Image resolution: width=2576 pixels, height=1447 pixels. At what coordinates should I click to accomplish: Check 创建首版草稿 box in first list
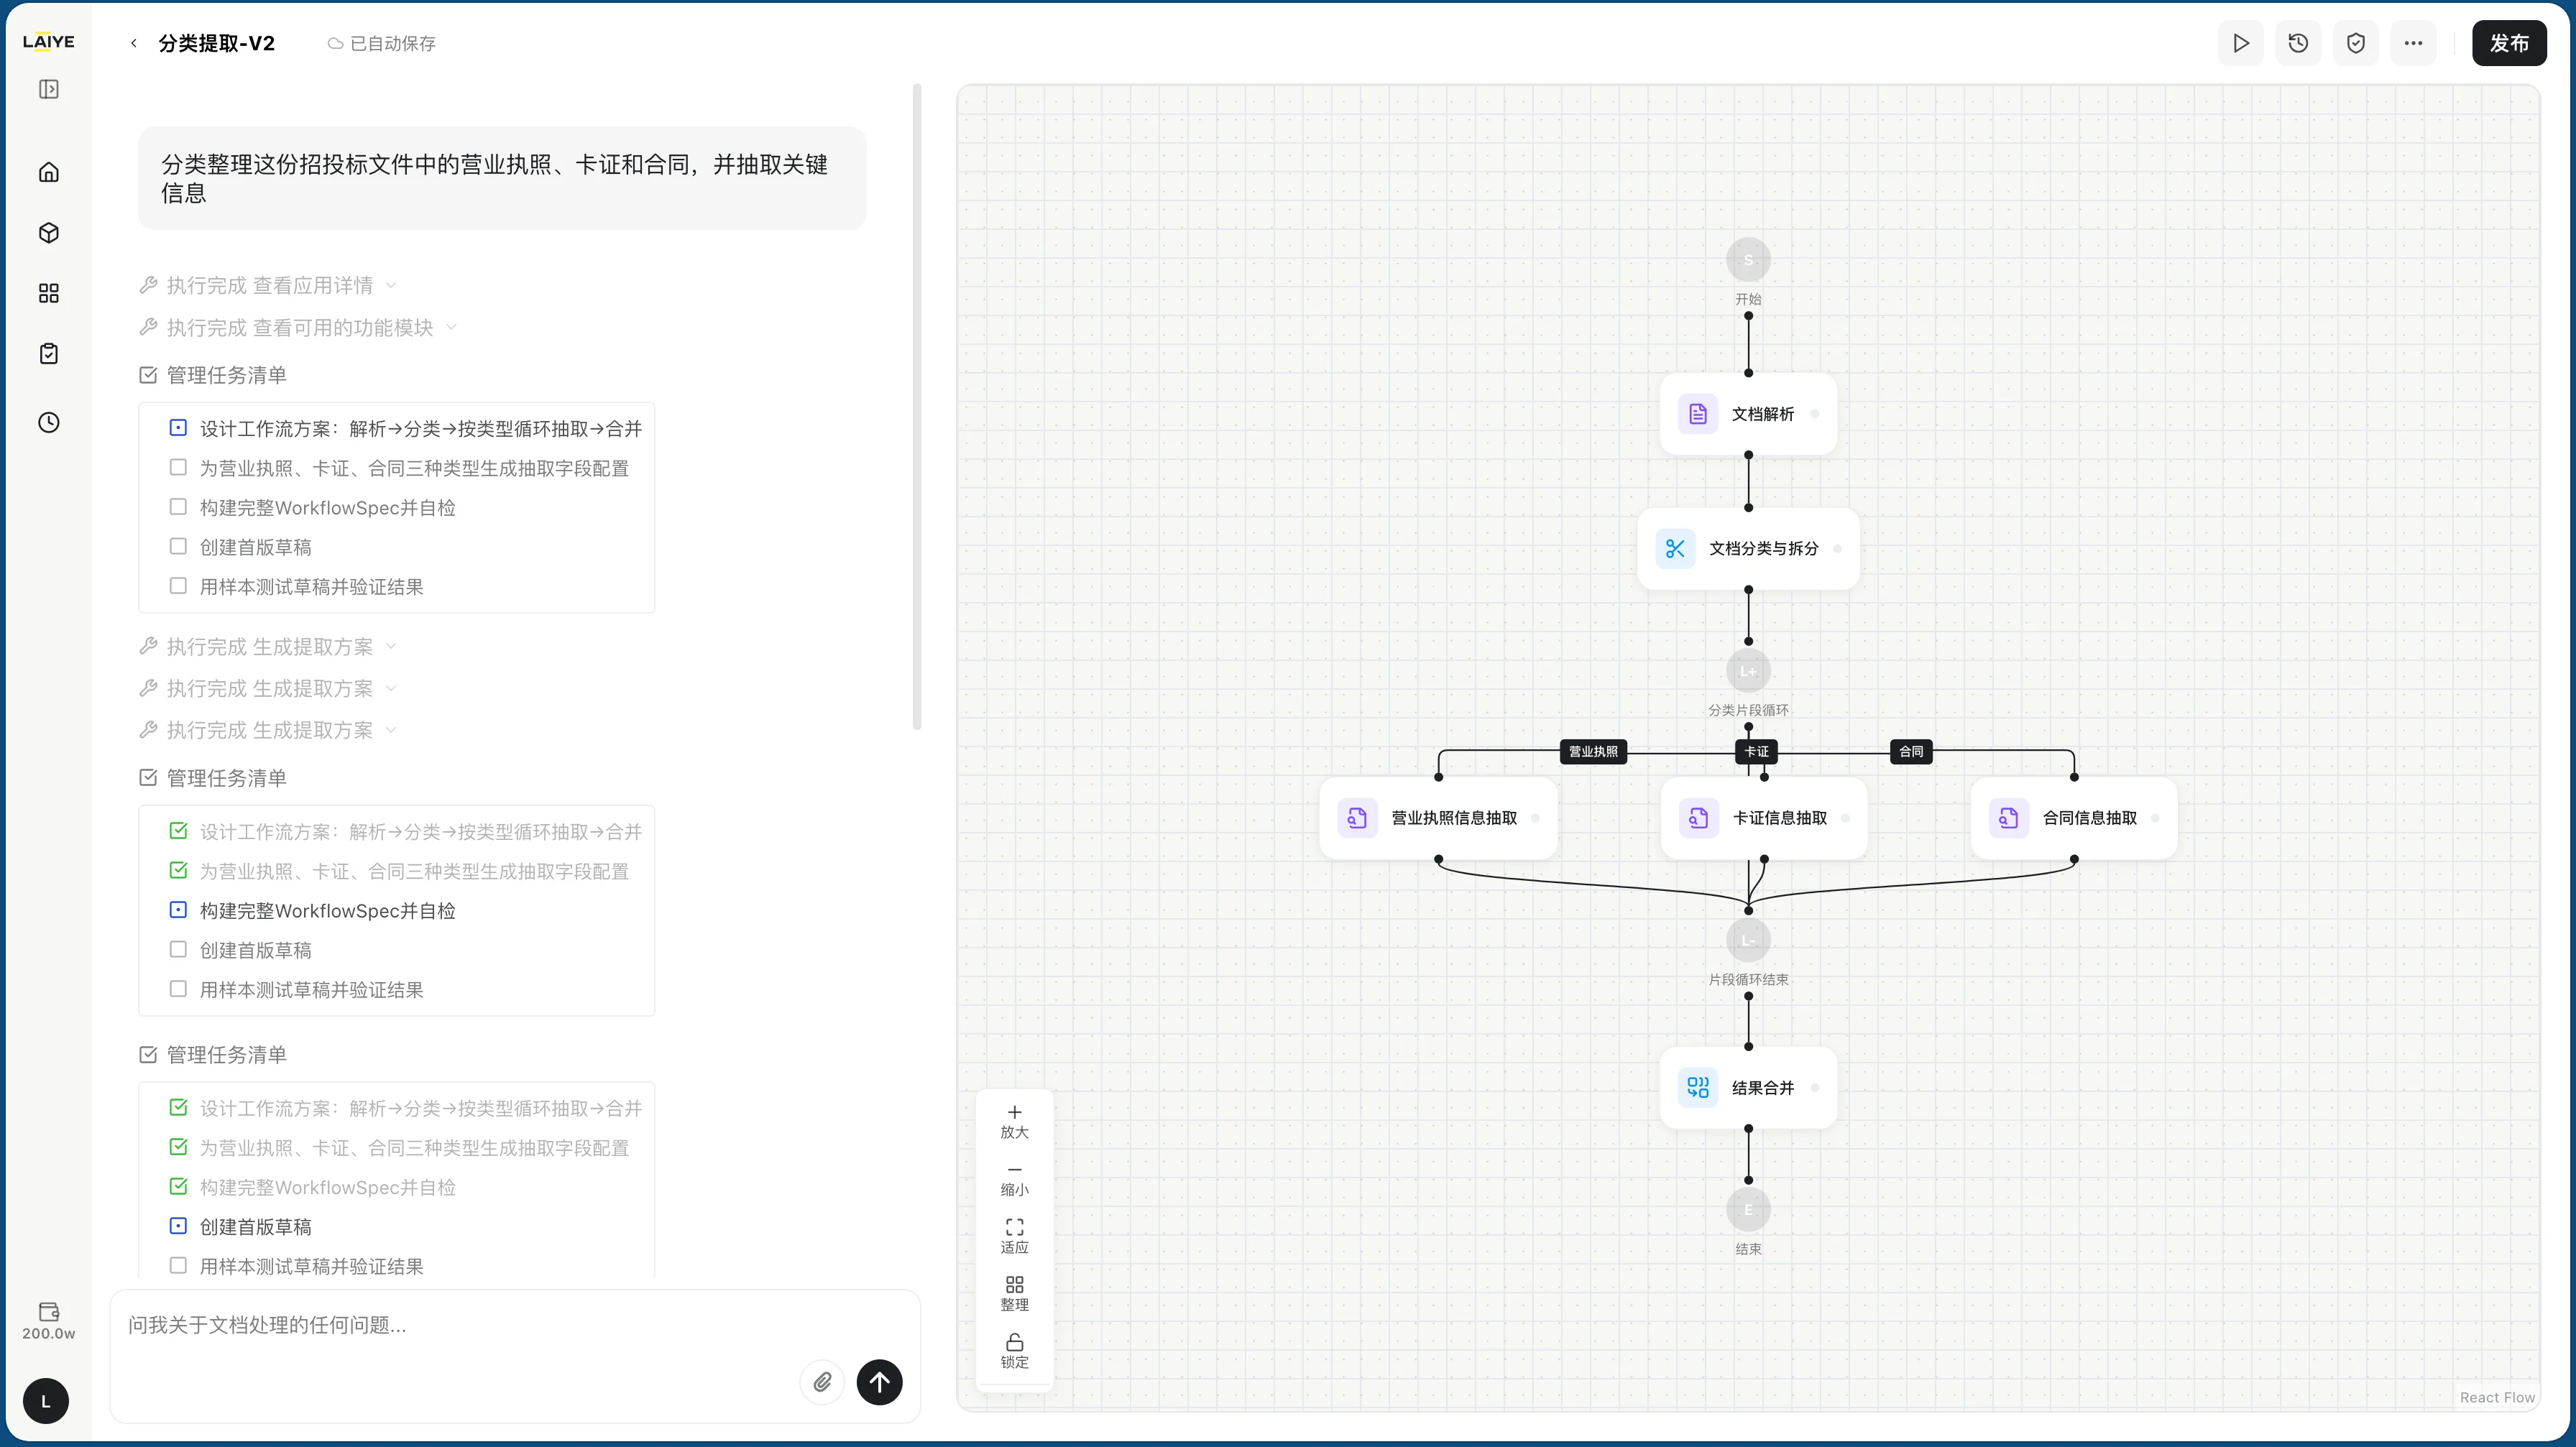click(x=178, y=547)
